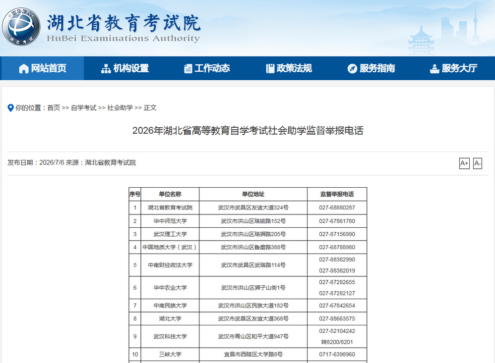Click the document icon beside 工作动态

(x=188, y=68)
